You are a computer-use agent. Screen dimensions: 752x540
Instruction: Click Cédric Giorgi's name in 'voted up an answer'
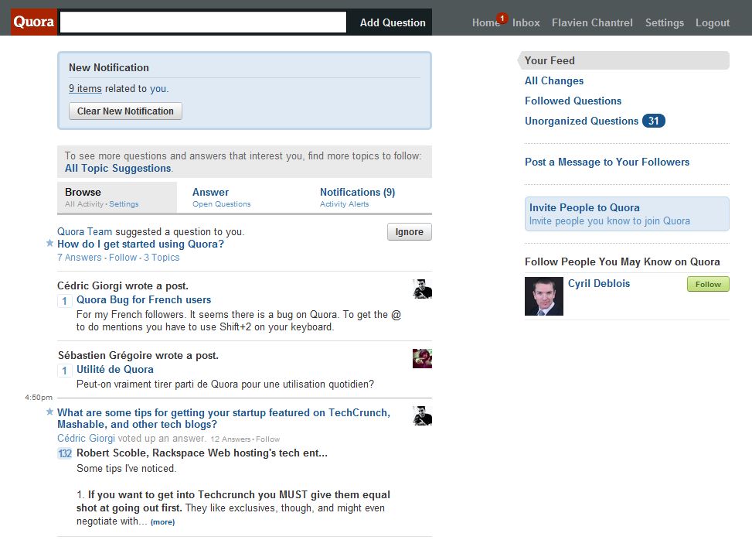point(86,438)
